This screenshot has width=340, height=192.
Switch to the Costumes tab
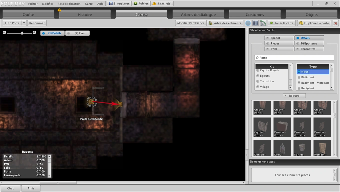coord(255,14)
